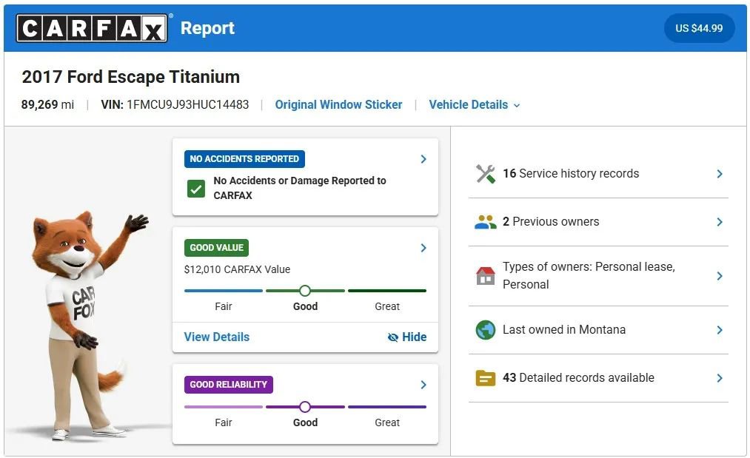The width and height of the screenshot is (750, 458).
Task: Click the Good marker on the value slider
Action: pos(305,291)
